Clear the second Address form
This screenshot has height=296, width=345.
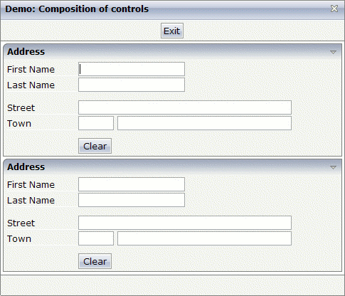[95, 261]
